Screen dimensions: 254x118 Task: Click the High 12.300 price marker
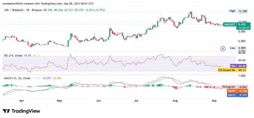tap(238, 11)
